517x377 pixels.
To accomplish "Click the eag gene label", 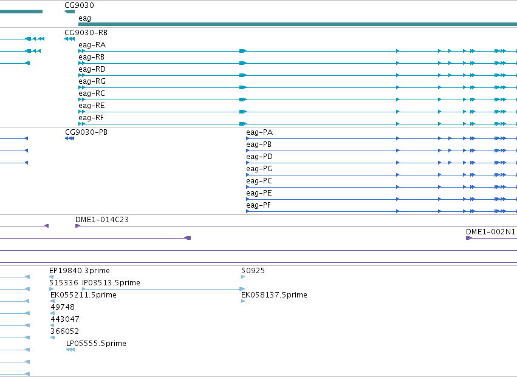I will click(x=84, y=18).
